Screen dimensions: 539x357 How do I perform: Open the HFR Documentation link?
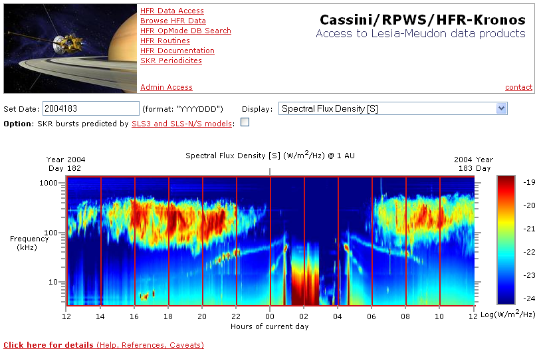[177, 51]
